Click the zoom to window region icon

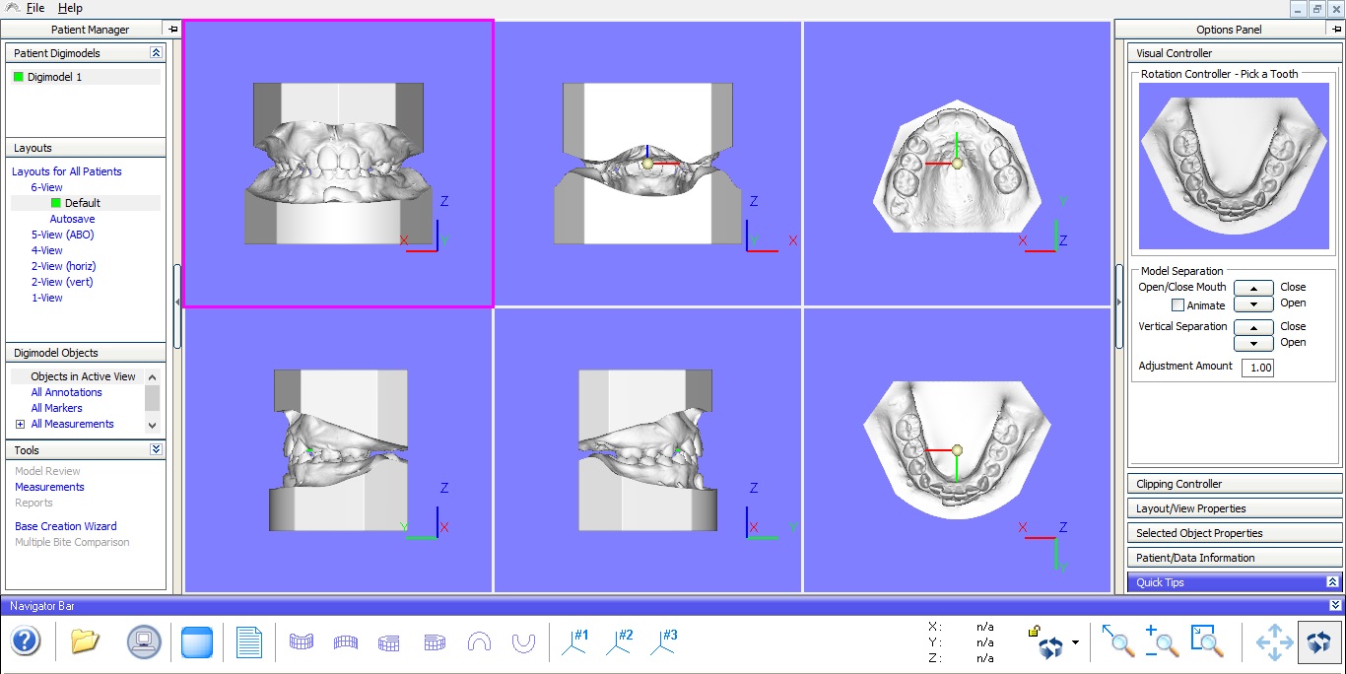point(1206,642)
